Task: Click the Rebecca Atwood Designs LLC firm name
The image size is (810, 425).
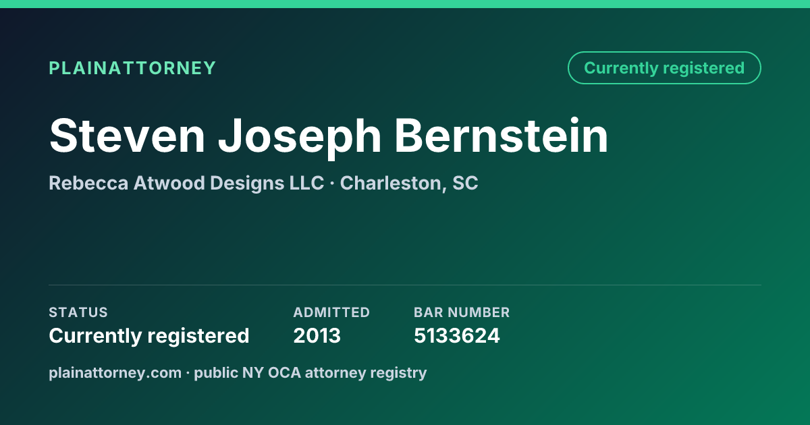Action: click(186, 183)
